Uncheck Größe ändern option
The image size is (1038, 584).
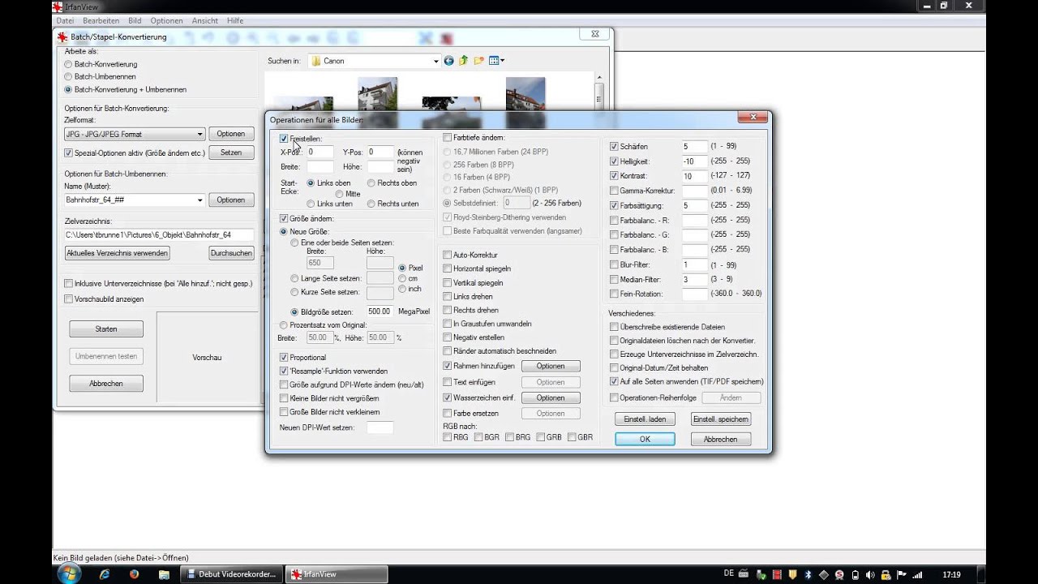(x=284, y=219)
